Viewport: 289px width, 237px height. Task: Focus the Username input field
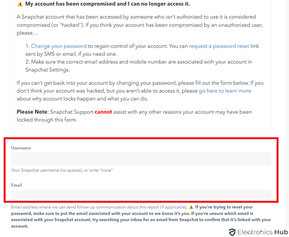[141, 159]
